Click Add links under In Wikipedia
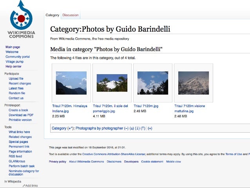This screenshot has height=188, width=250. pyautogui.click(x=31, y=186)
